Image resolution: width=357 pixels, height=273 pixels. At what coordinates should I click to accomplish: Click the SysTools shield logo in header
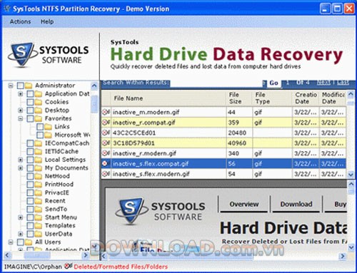22,54
